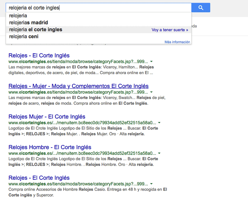Click snippet text mentioning 'Viceroy, Hamilton'
The height and width of the screenshot is (204, 248).
tap(81, 70)
